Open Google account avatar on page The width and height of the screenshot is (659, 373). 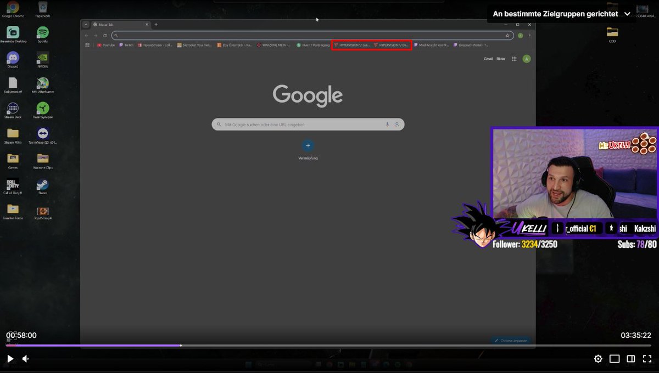pos(527,59)
